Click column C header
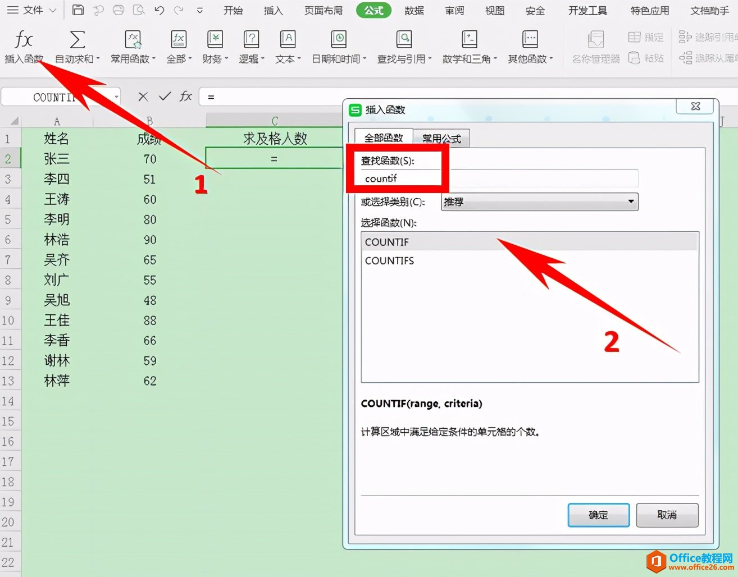This screenshot has width=738, height=577. (x=274, y=121)
